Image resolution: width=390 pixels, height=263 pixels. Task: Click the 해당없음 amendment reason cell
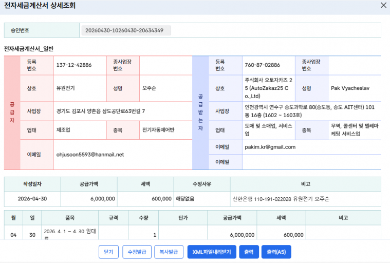coord(185,199)
